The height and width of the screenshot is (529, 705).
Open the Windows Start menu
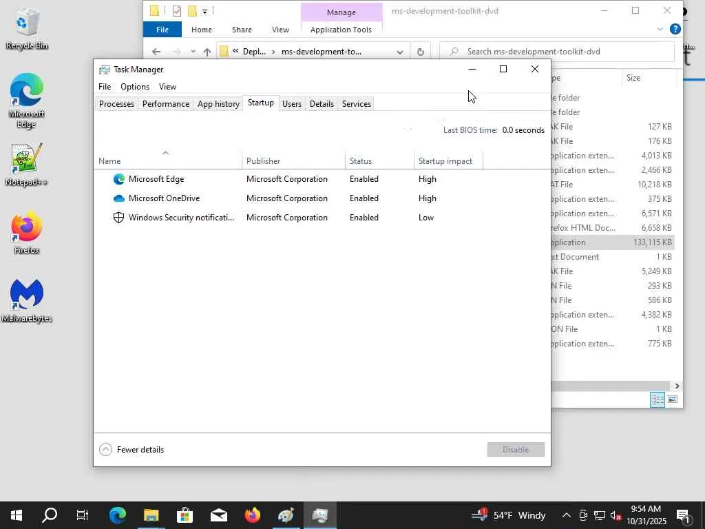pyautogui.click(x=17, y=515)
